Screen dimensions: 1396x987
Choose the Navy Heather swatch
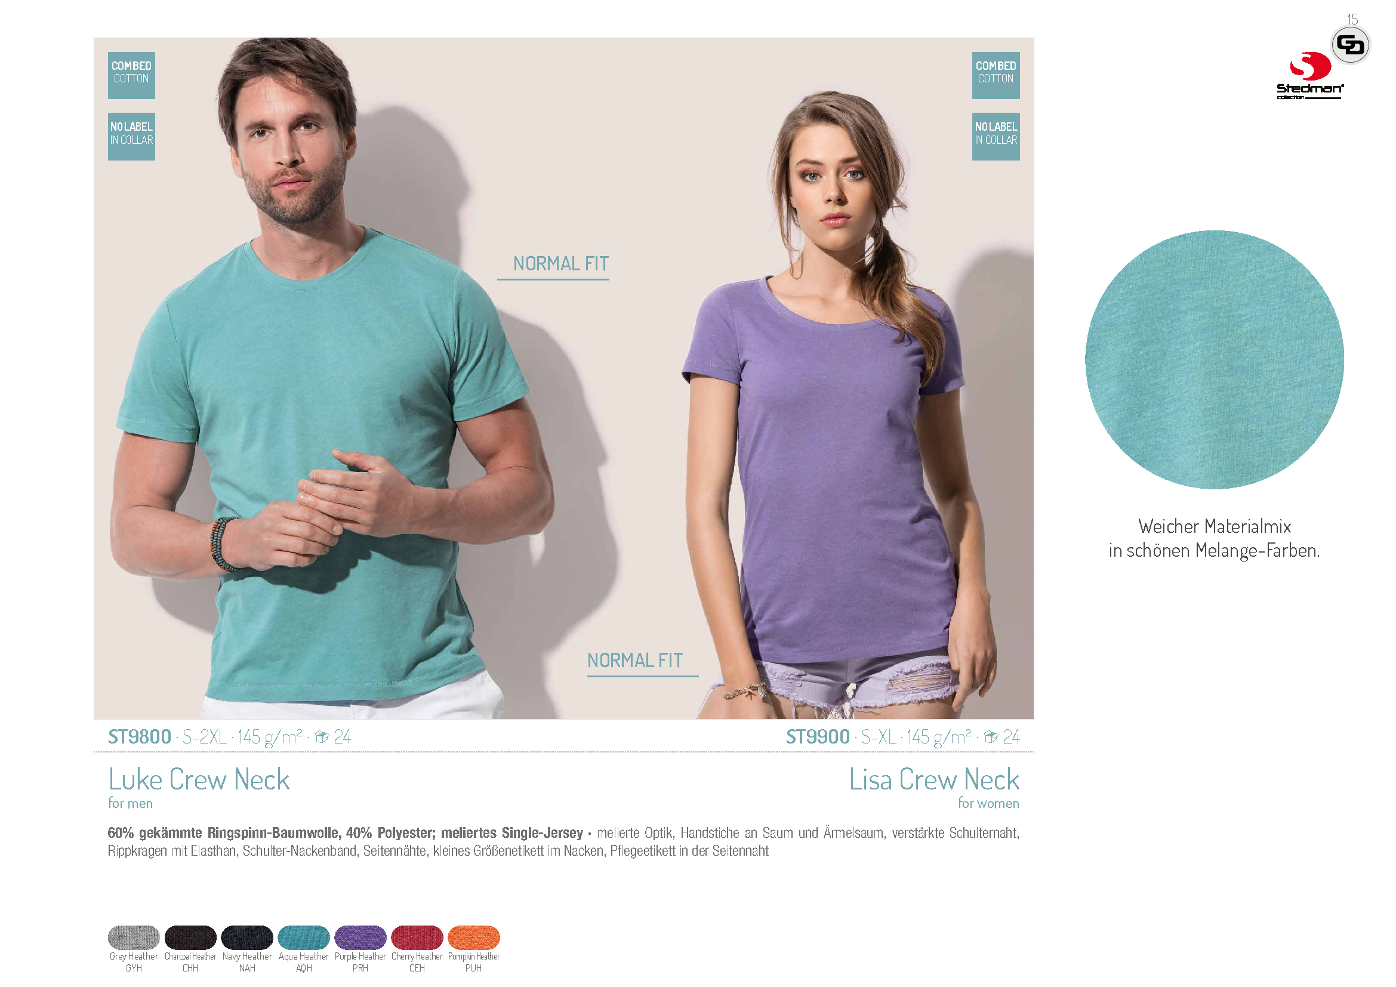247,937
